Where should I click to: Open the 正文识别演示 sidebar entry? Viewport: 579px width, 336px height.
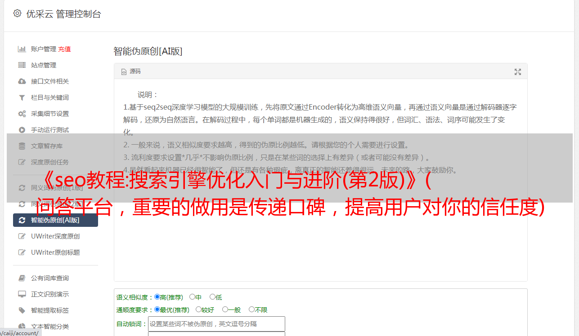click(x=50, y=294)
